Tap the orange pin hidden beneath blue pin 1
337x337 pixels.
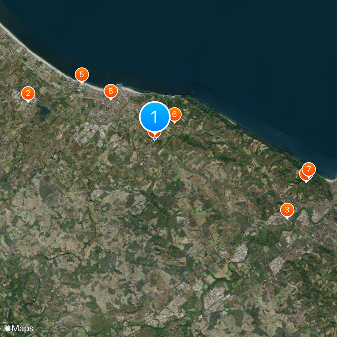click(155, 134)
